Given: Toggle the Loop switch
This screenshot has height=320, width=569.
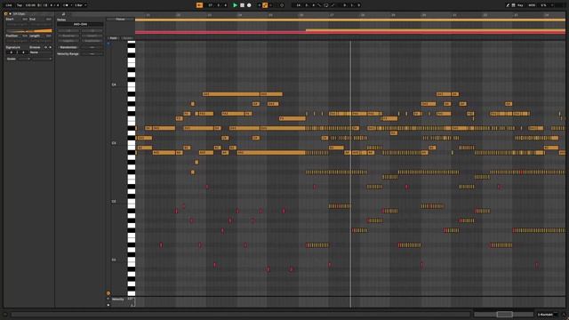Looking at the screenshot, I should (x=326, y=5).
